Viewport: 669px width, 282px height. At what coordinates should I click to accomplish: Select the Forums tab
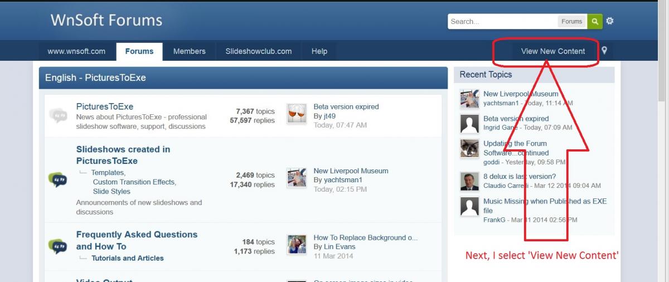point(139,51)
